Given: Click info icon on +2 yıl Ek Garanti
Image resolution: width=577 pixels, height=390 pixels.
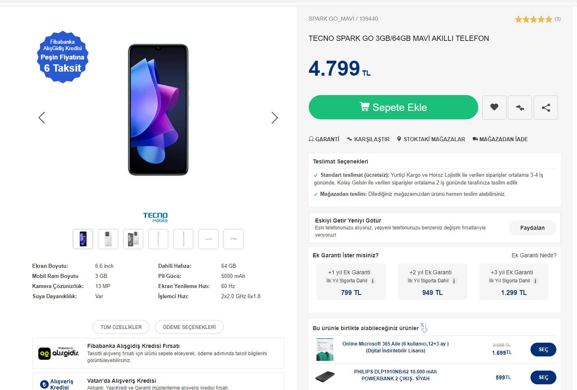Looking at the screenshot, I should click(454, 281).
